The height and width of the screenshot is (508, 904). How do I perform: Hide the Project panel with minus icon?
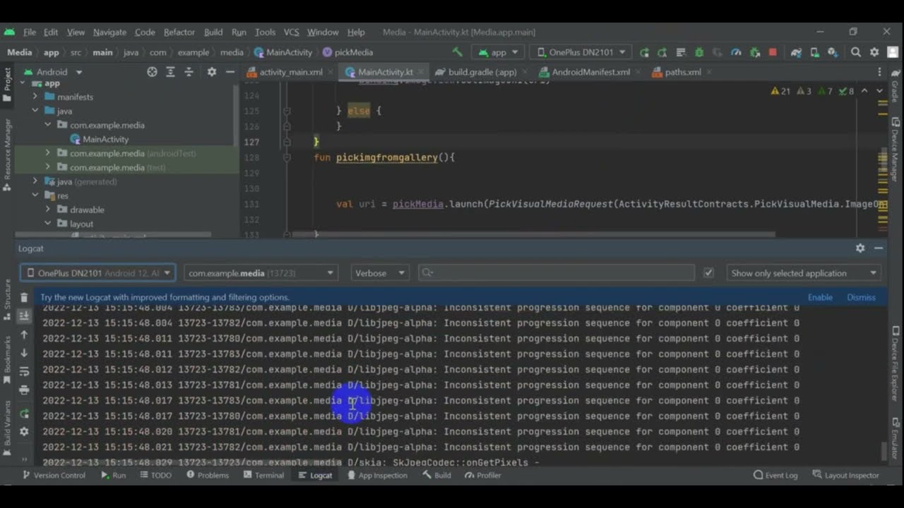(230, 72)
